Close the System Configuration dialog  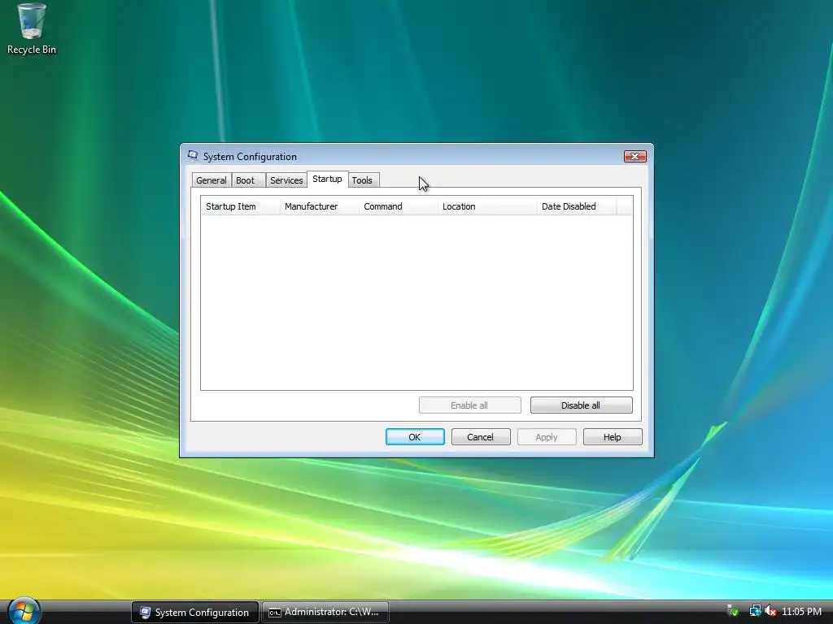(x=635, y=156)
